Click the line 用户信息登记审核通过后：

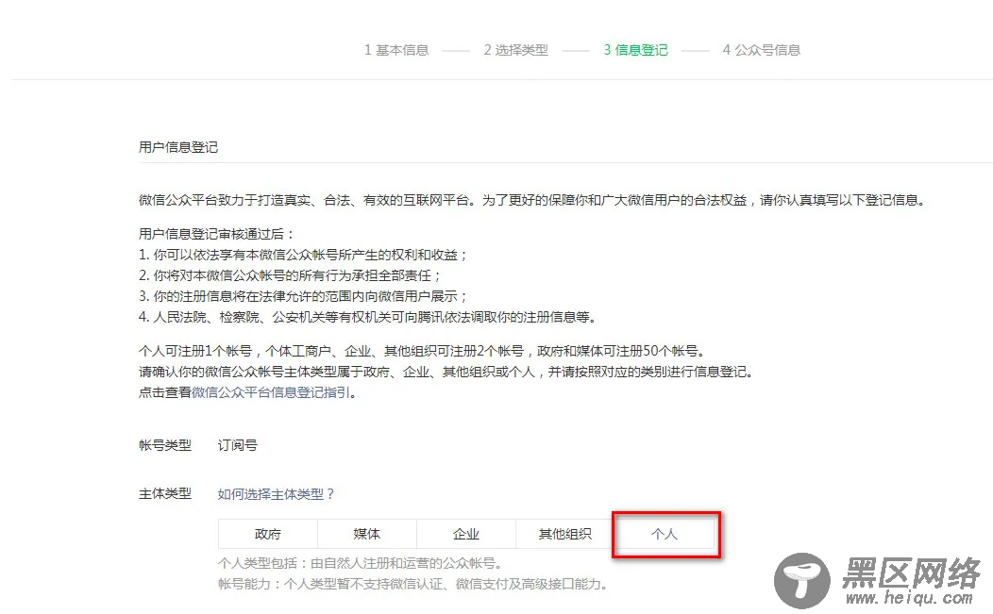[x=216, y=234]
